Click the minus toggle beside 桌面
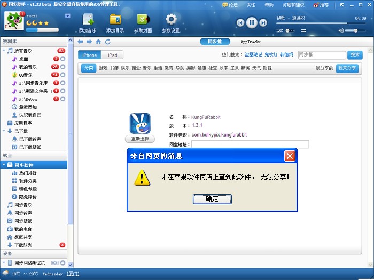 63,59
